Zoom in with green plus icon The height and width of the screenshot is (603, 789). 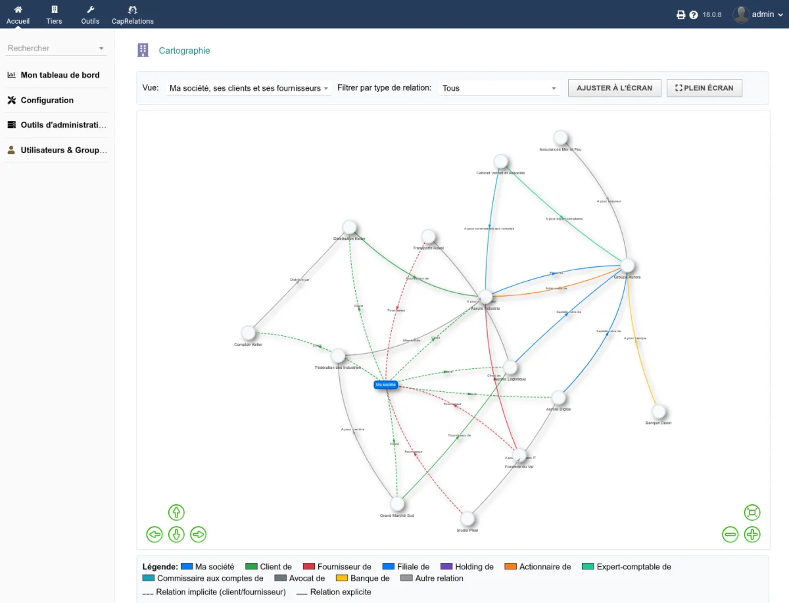click(752, 534)
